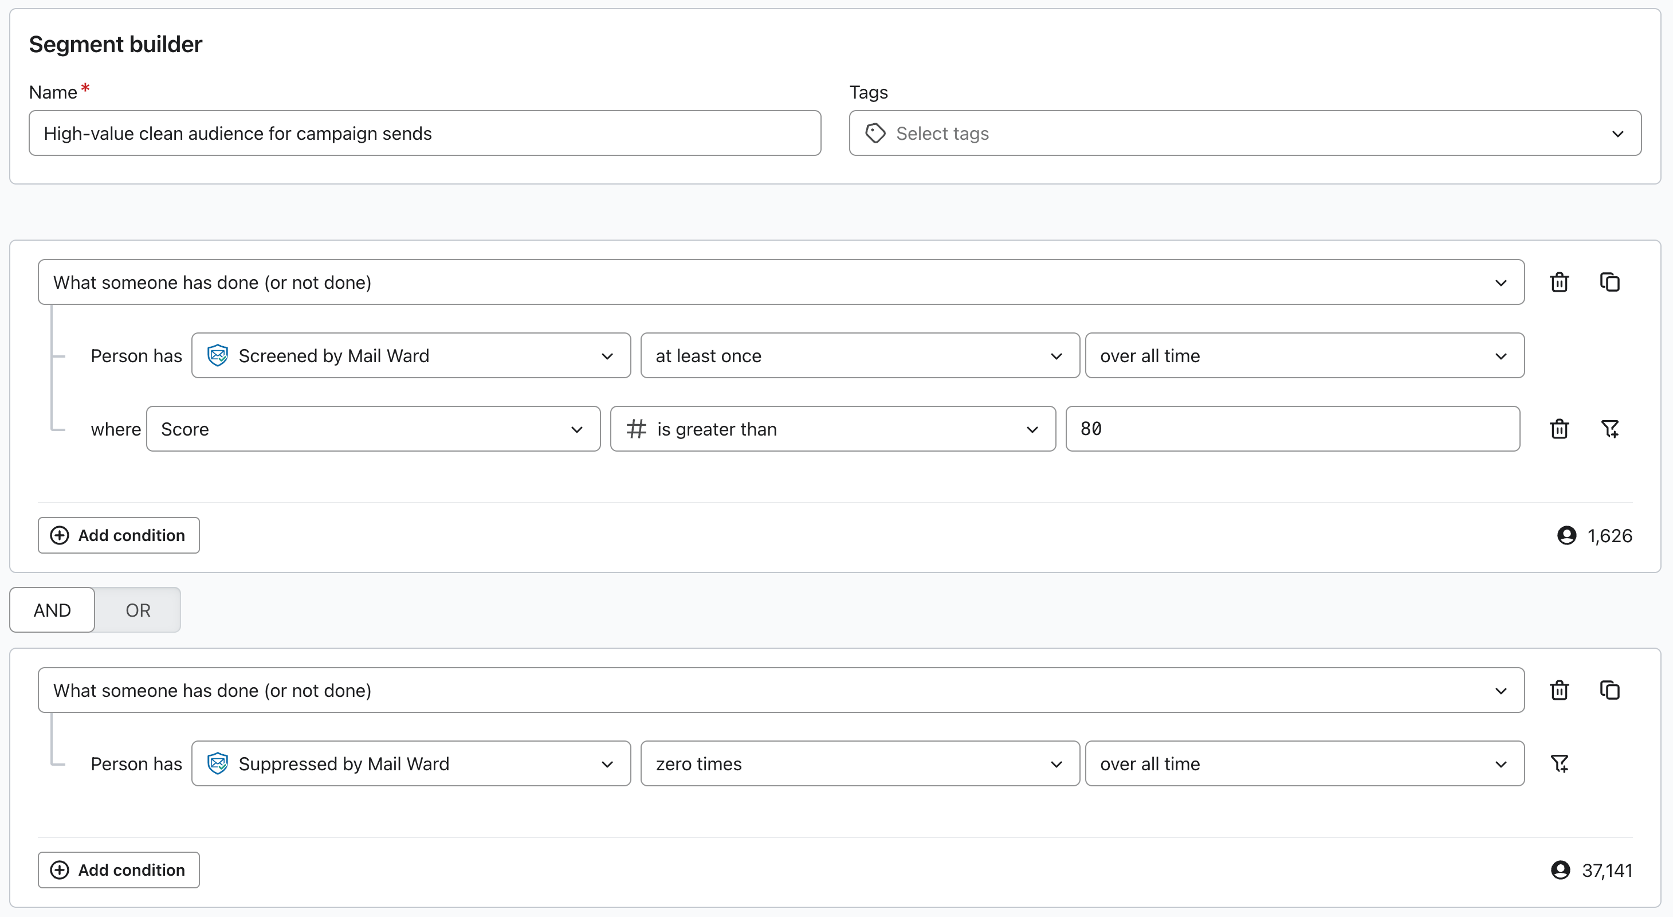
Task: Open the Score property dropdown
Action: 373,429
